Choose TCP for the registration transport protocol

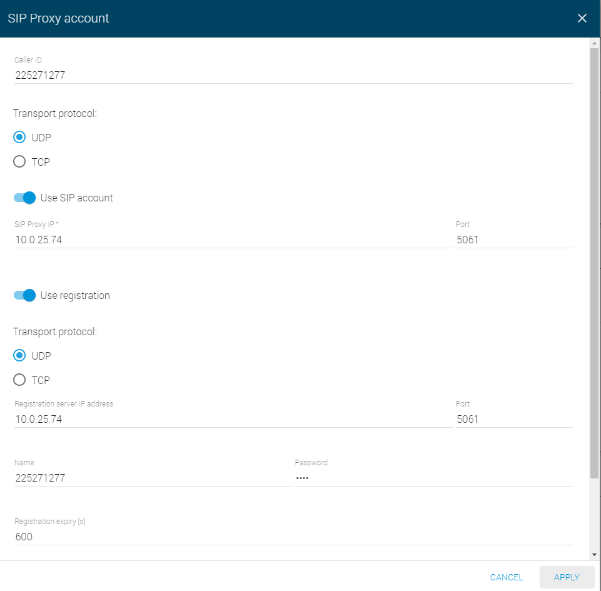[x=19, y=380]
